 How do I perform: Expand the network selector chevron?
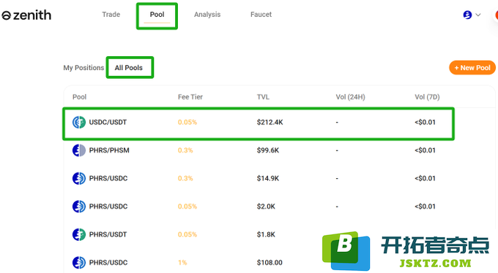(x=478, y=15)
